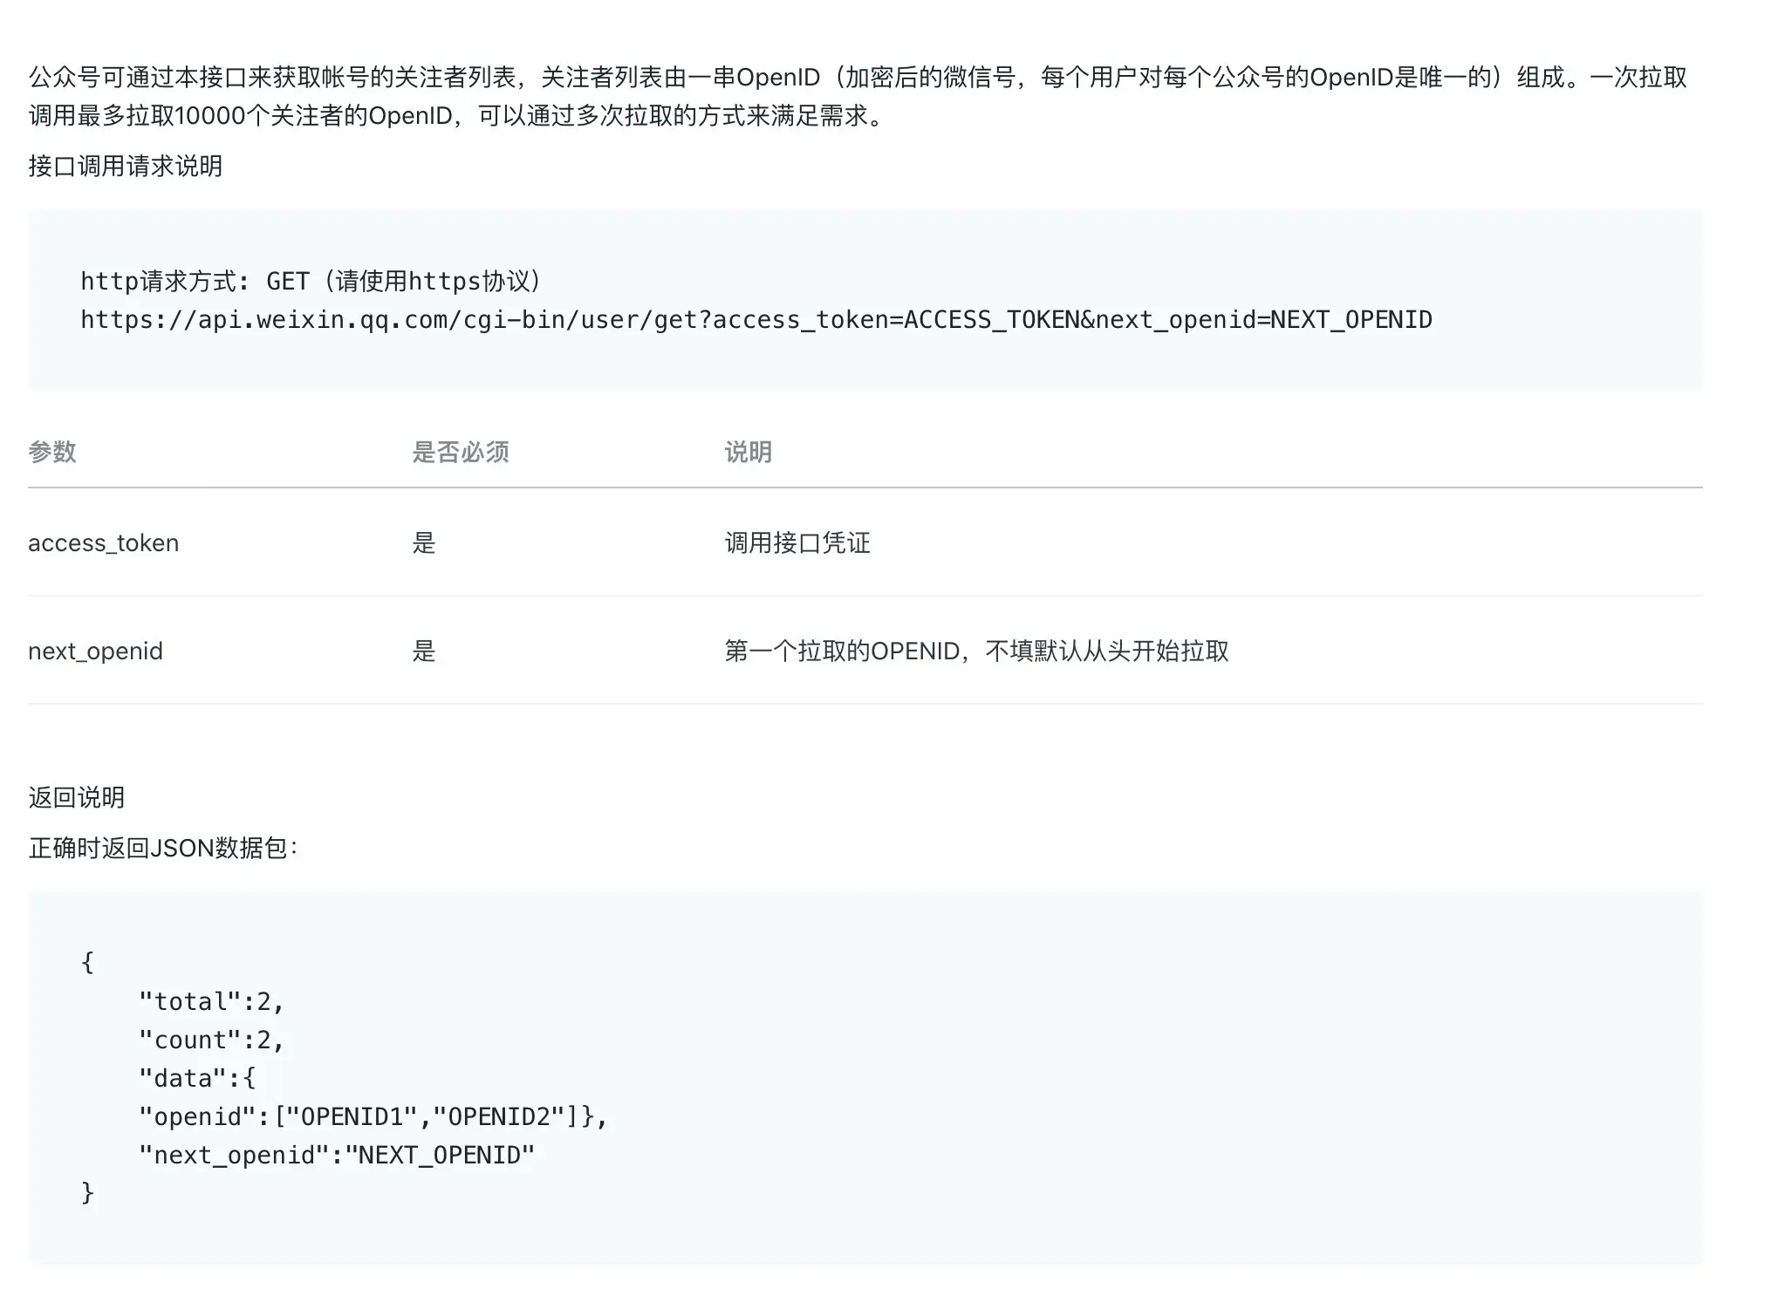This screenshot has height=1303, width=1778.
Task: Click the API request URL line
Action: [756, 320]
